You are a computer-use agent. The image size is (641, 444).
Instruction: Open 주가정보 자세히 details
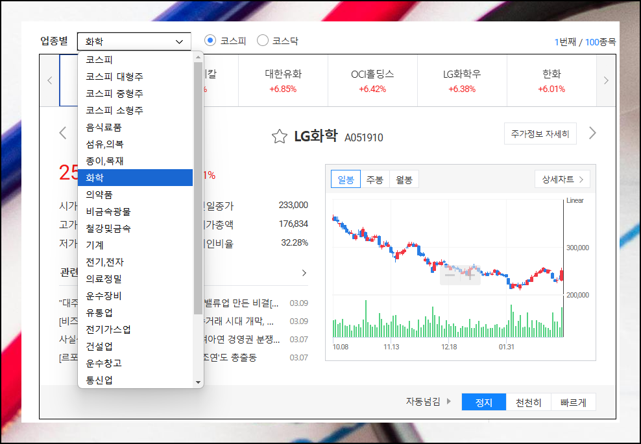(x=540, y=134)
